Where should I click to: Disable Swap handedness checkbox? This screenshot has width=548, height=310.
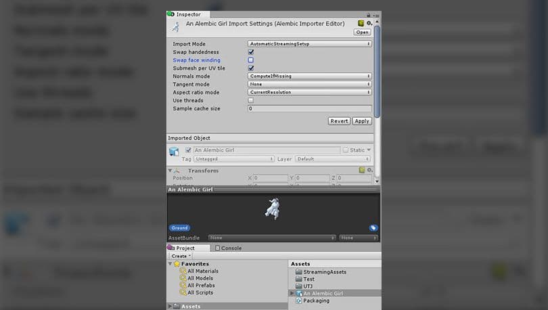pyautogui.click(x=251, y=52)
